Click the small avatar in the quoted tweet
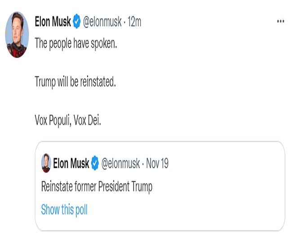The image size is (292, 242). [46, 163]
